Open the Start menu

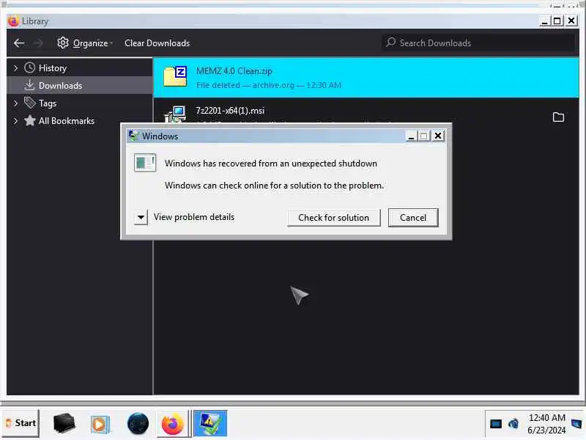[x=21, y=423]
